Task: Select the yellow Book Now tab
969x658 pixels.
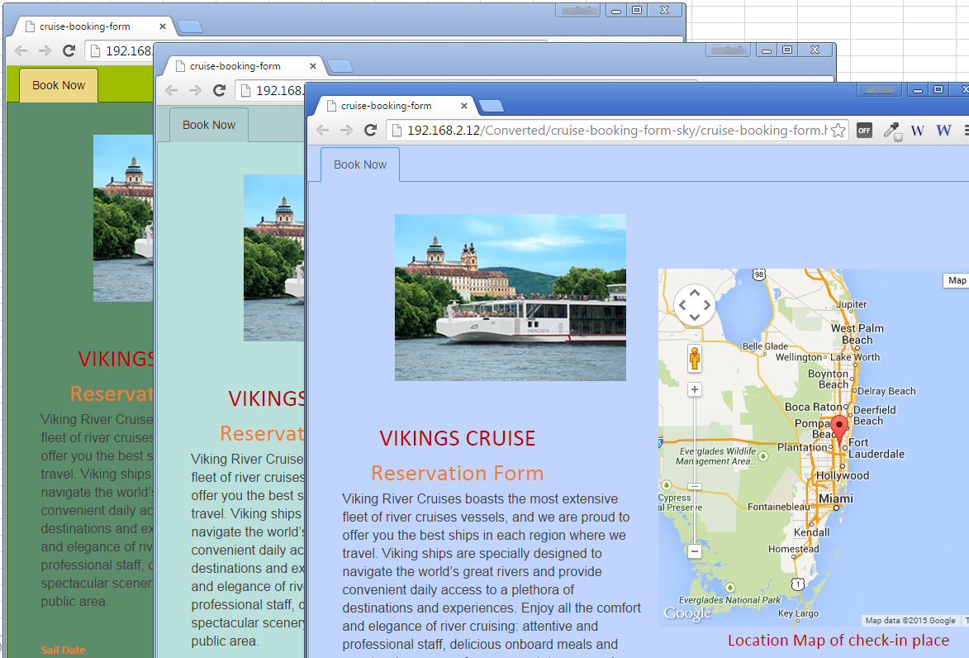Action: [59, 85]
